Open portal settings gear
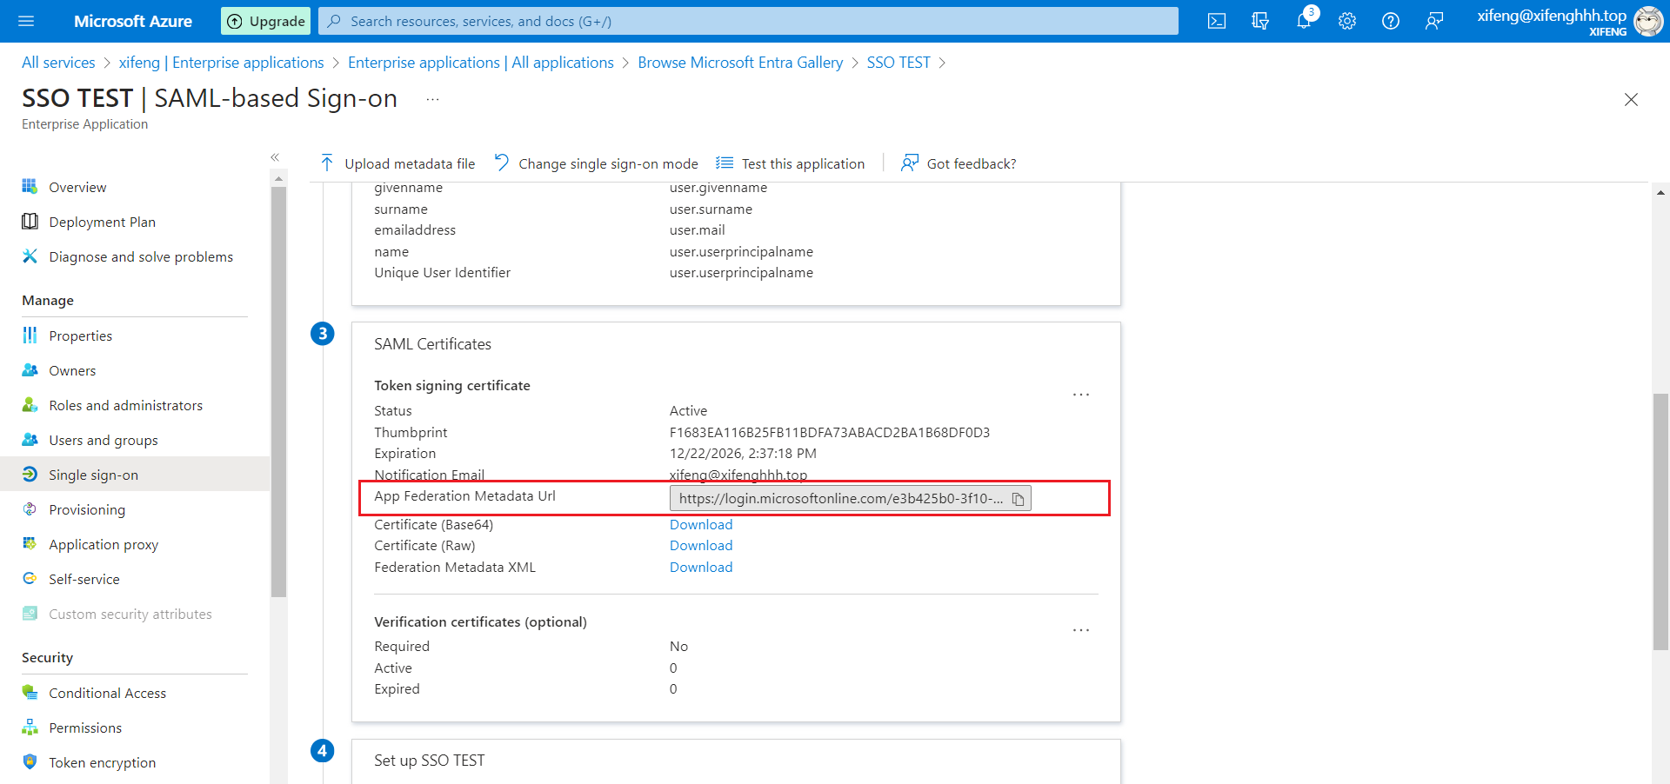Image resolution: width=1670 pixels, height=784 pixels. tap(1347, 21)
